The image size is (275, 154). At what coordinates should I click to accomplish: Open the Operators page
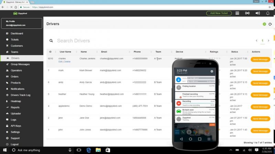[16, 70]
